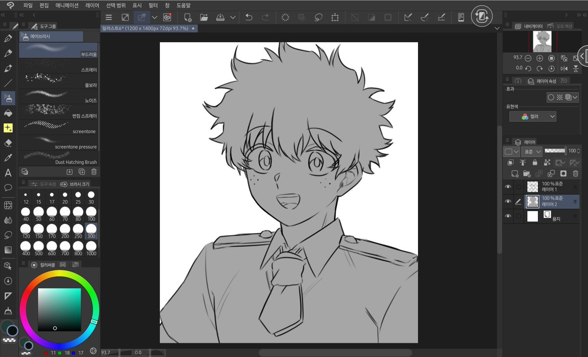Click the Save icon in command bar
The width and height of the screenshot is (588, 357).
(220, 17)
